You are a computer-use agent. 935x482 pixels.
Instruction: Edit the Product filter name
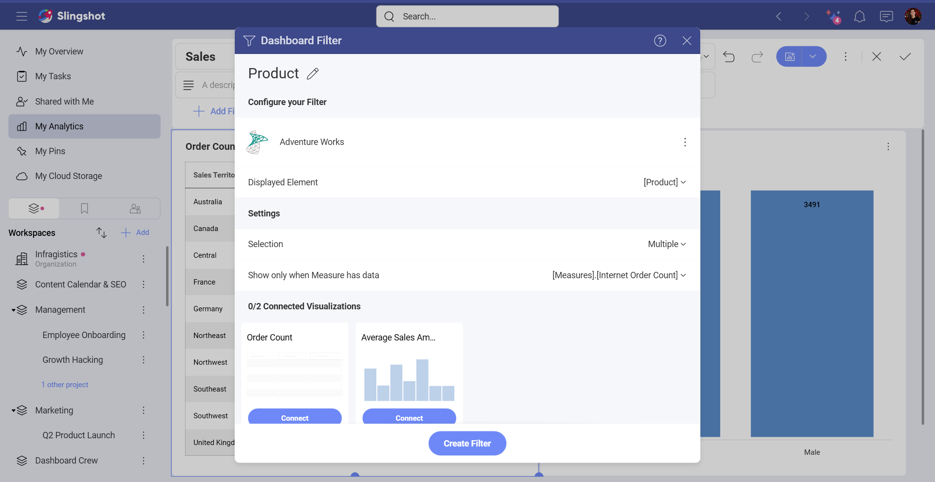tap(313, 73)
